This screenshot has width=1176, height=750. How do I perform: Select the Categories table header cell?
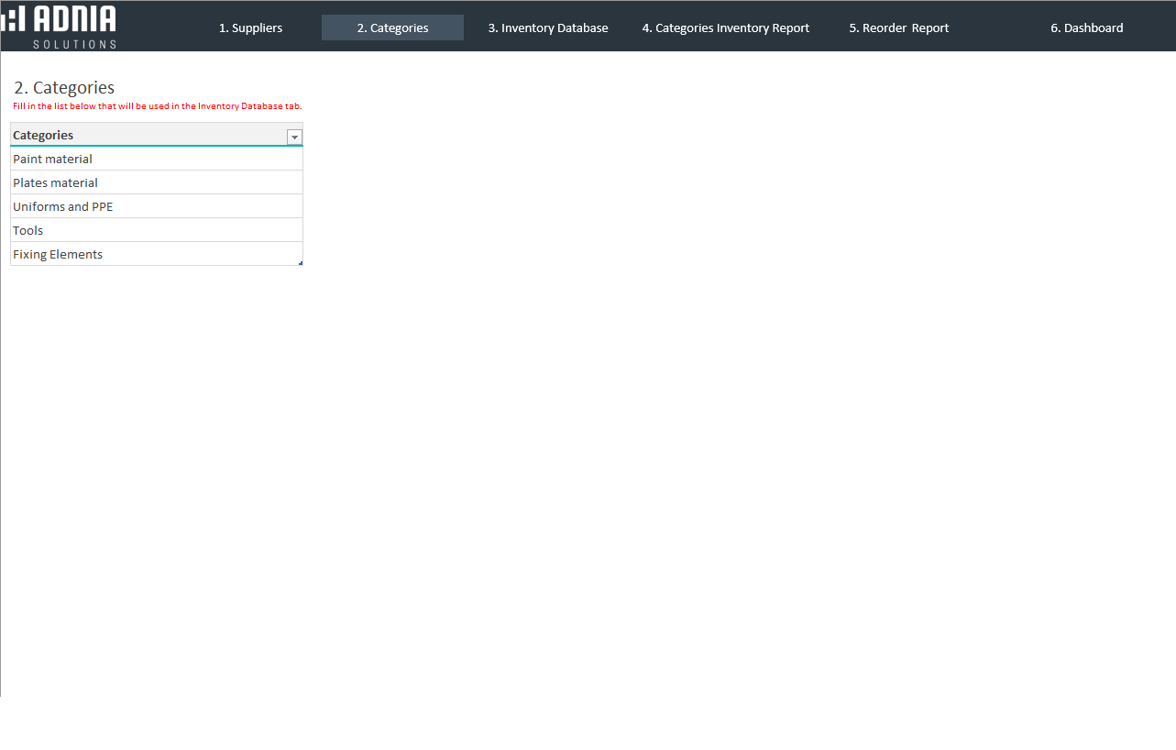pyautogui.click(x=137, y=136)
